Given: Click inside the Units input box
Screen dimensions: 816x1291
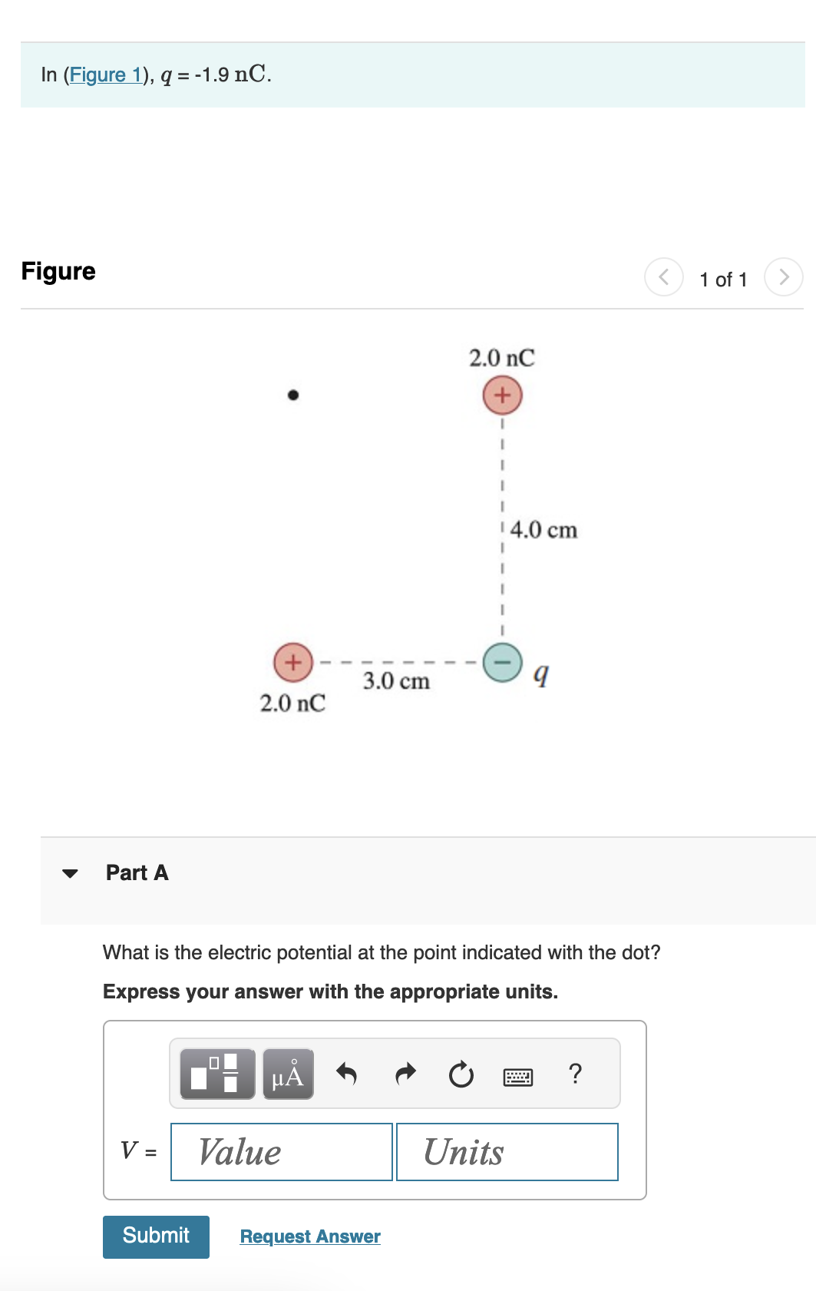Looking at the screenshot, I should 507,1152.
